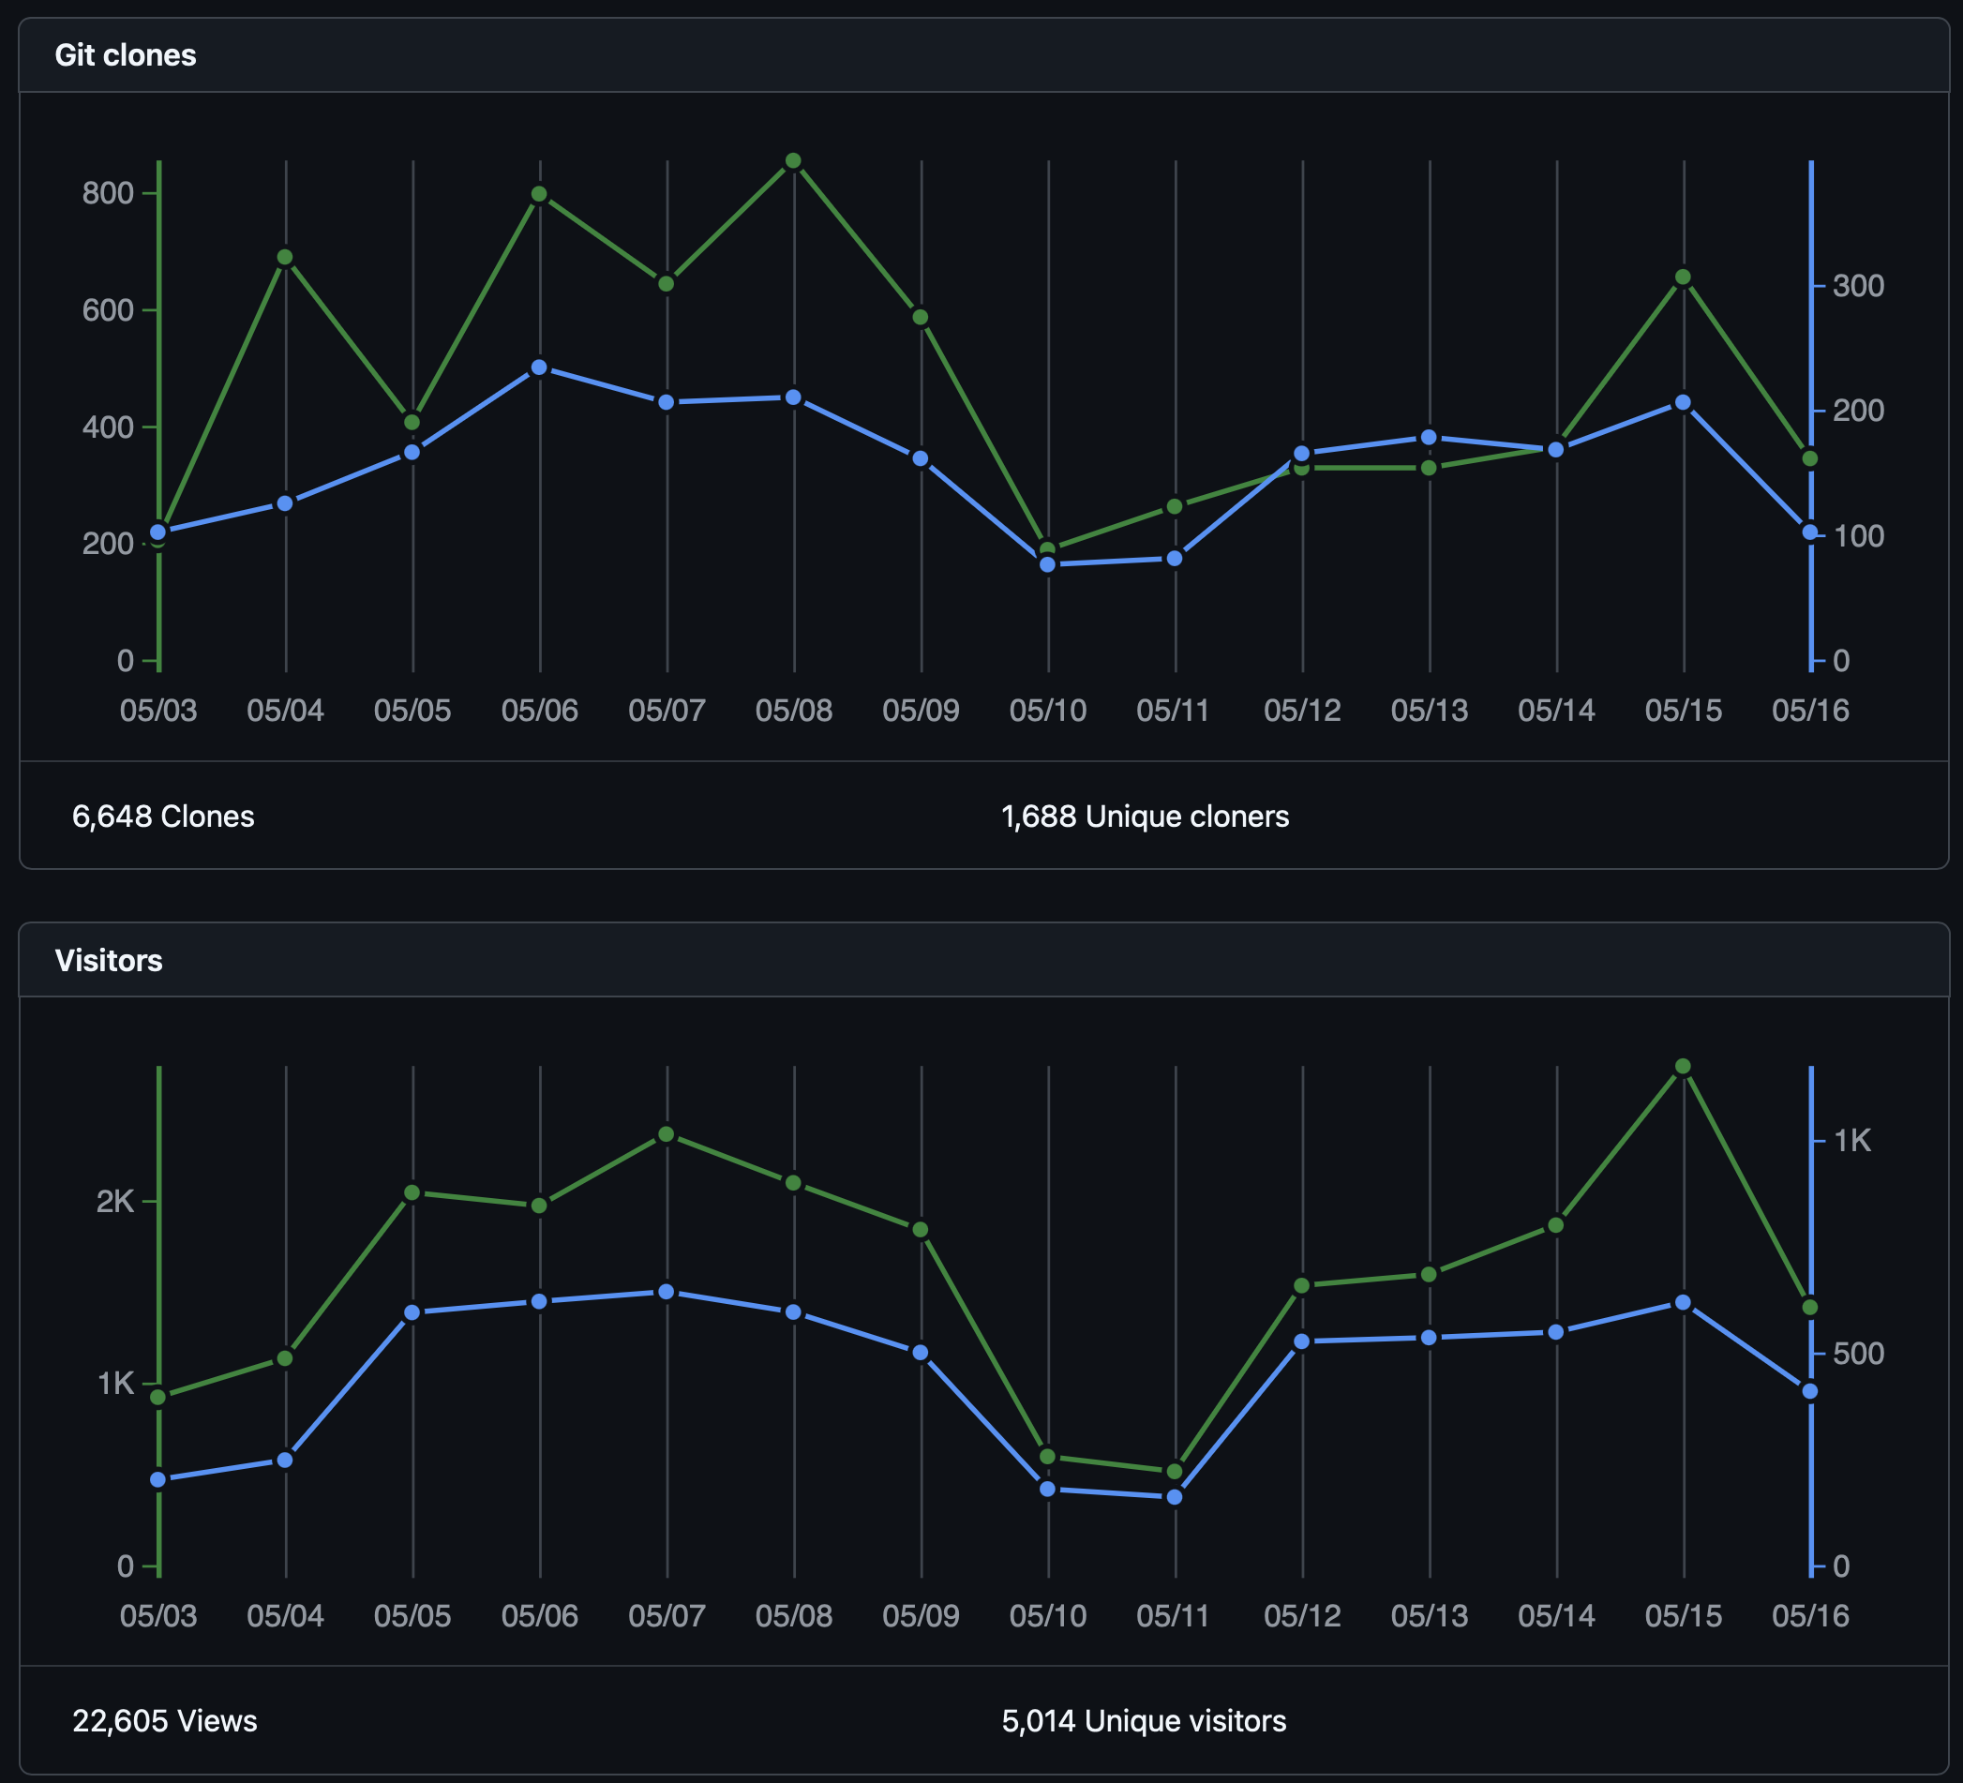Click the green clones data point for 05/15

click(x=1683, y=277)
